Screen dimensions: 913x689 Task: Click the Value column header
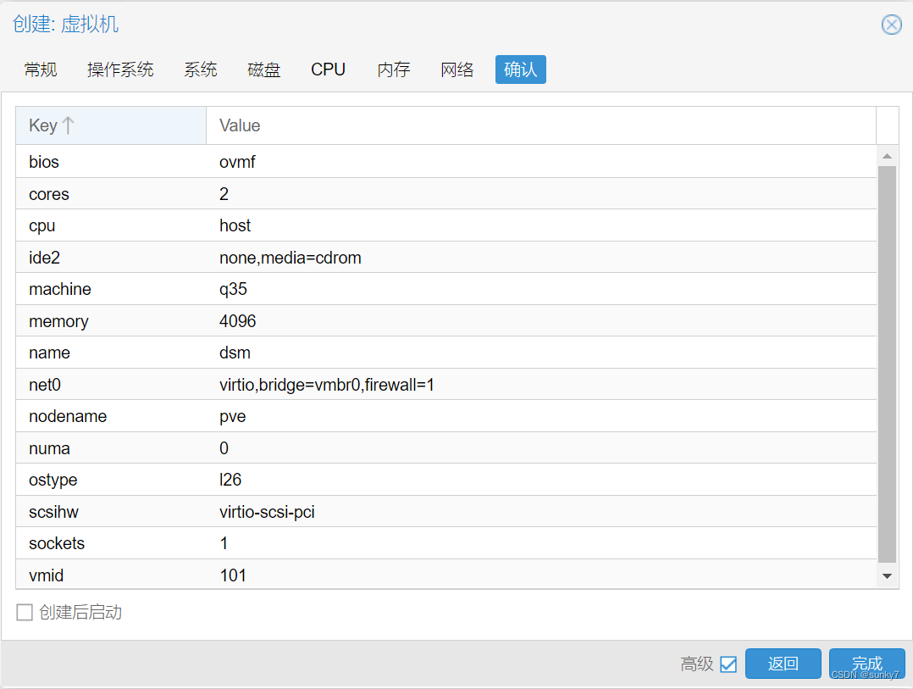(x=541, y=125)
